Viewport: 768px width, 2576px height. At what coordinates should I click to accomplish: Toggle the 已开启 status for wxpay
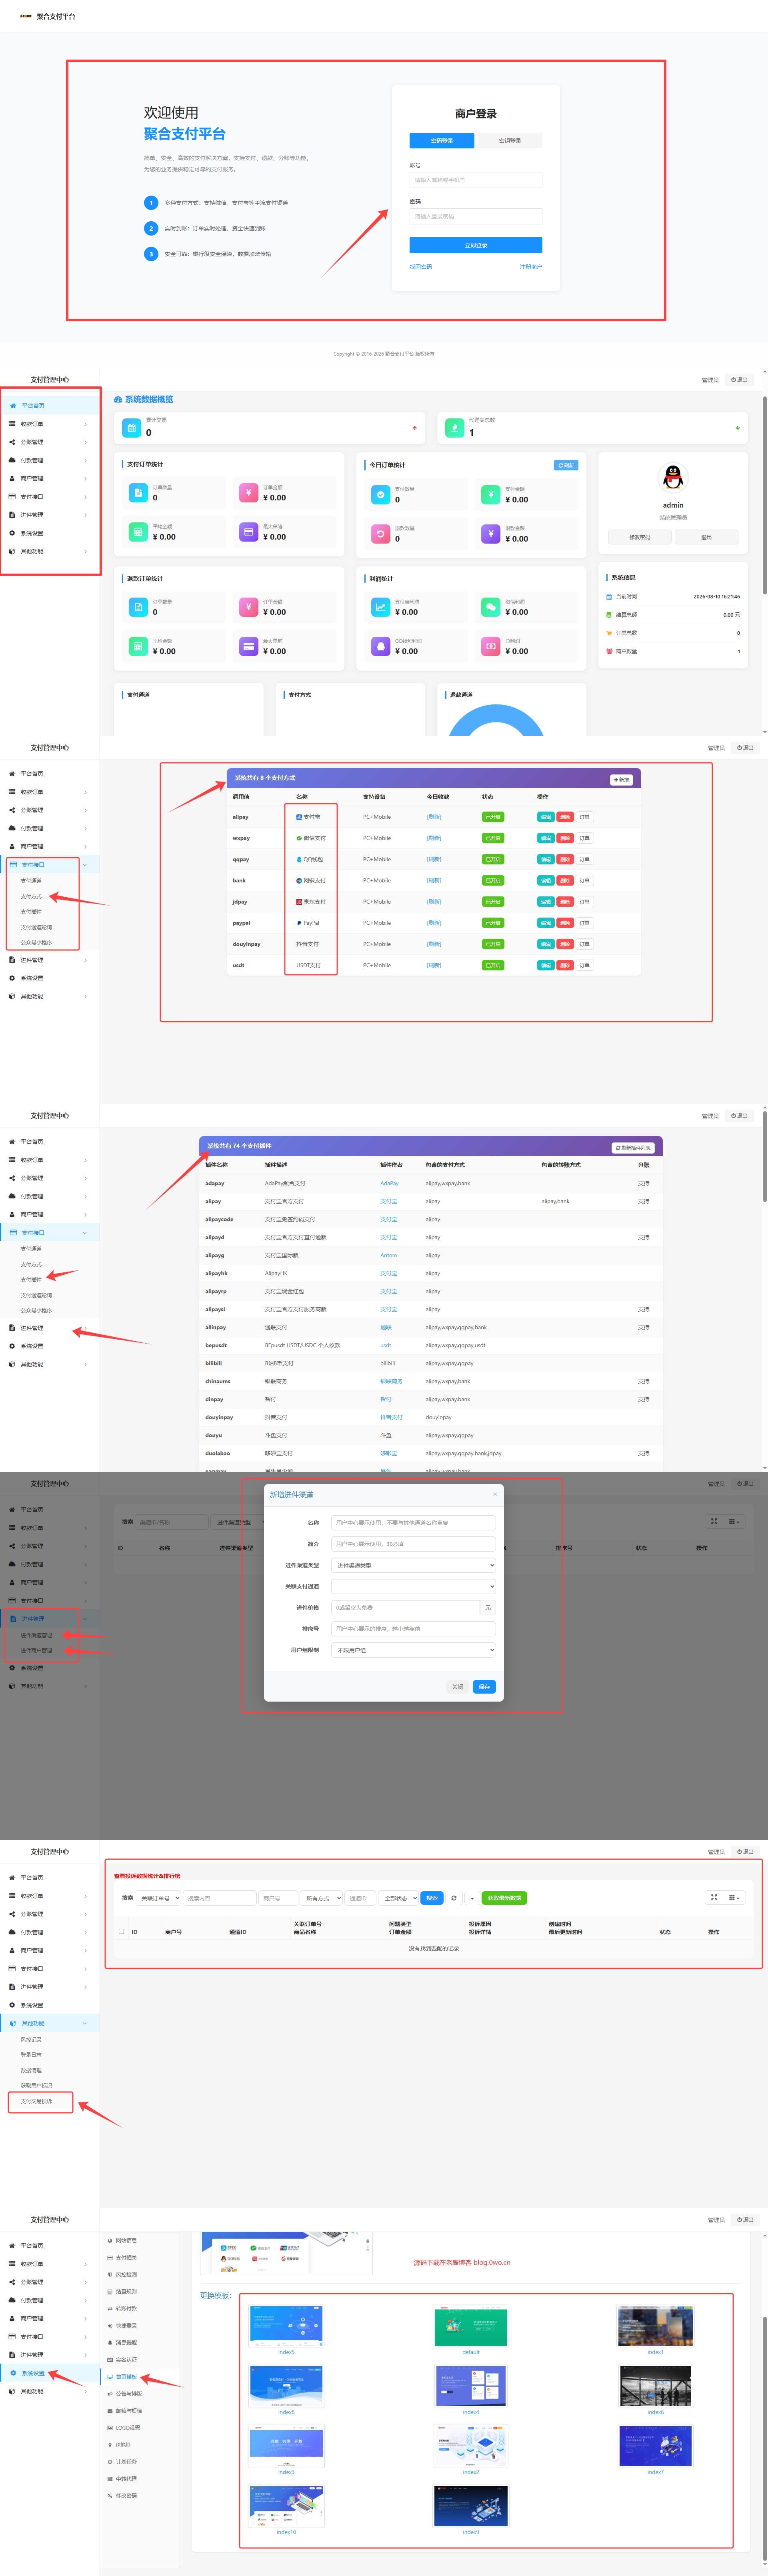(493, 838)
